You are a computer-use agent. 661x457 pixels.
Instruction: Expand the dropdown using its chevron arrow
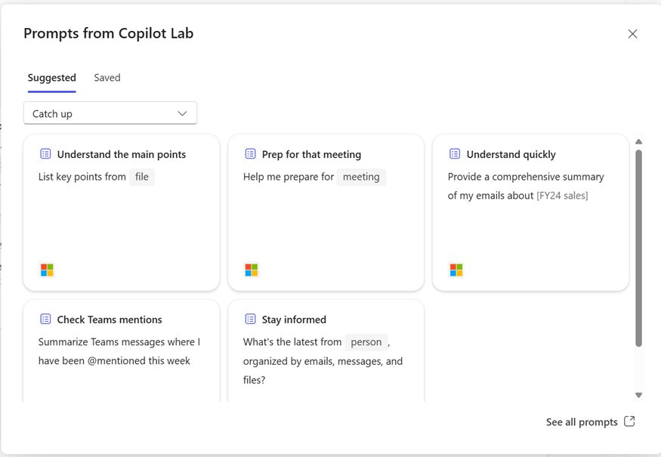[182, 113]
